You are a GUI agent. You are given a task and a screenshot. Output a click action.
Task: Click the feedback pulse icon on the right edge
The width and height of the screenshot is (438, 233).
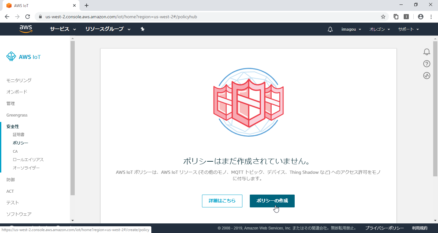tap(426, 76)
